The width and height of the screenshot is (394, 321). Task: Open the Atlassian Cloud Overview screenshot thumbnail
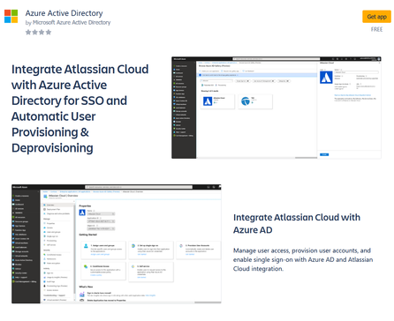[117, 244]
